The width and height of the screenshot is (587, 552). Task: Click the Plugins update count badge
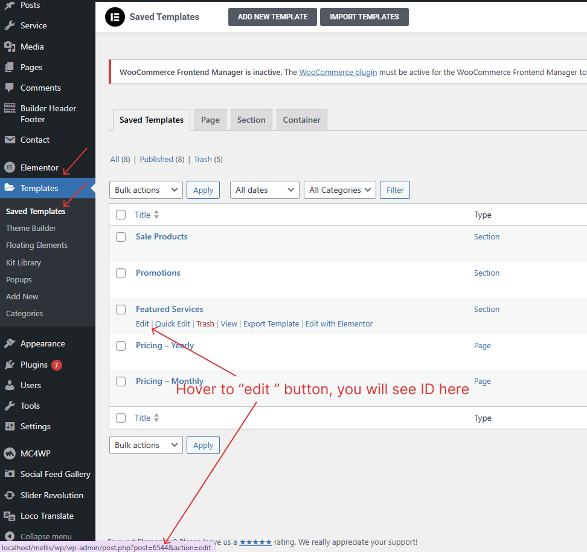(57, 365)
